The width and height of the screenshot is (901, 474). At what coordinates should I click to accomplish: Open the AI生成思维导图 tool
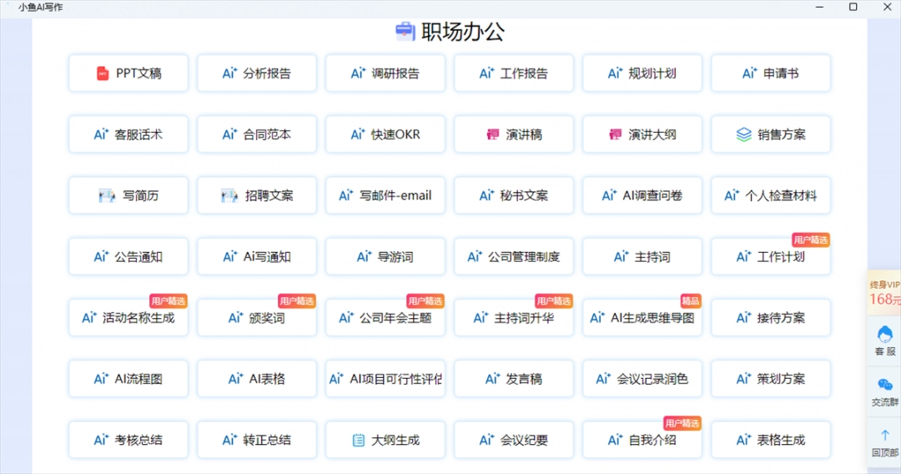(642, 318)
